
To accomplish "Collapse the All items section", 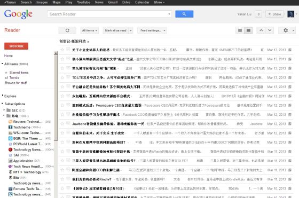I will click(2, 64).
